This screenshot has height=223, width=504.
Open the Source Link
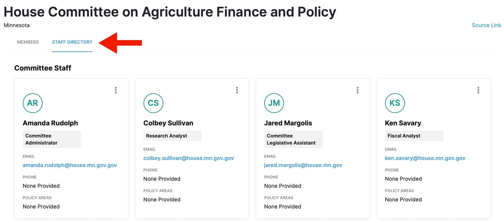click(x=486, y=25)
